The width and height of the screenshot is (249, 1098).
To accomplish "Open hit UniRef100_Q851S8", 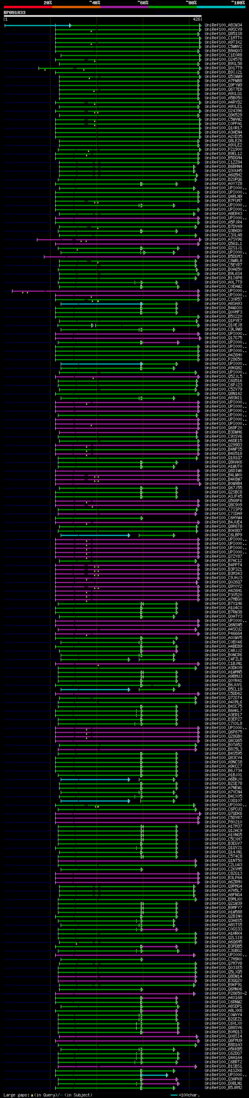I will [x=223, y=33].
